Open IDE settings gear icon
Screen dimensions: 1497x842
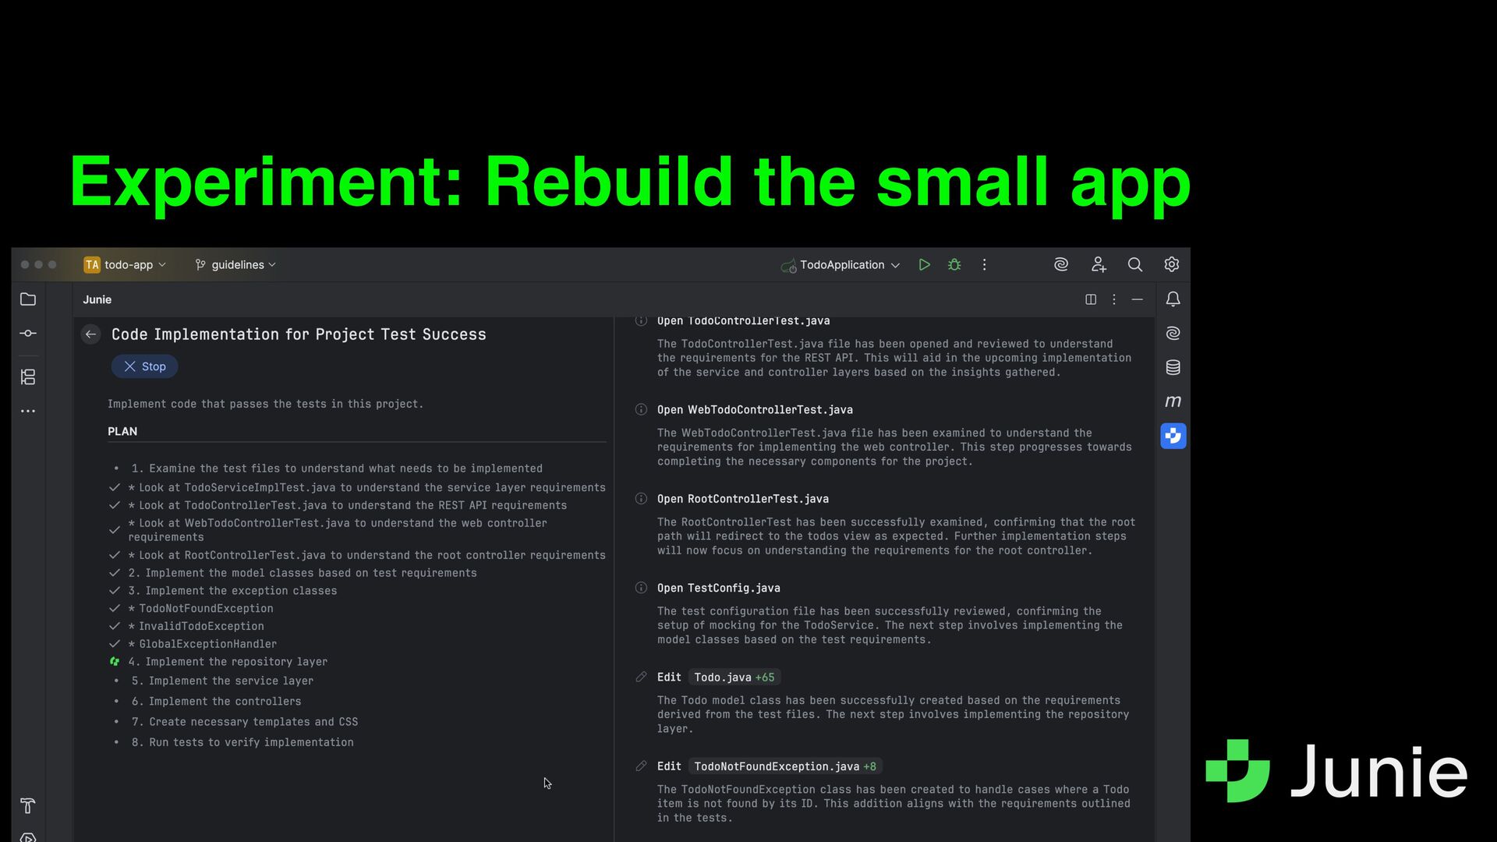pyautogui.click(x=1171, y=265)
